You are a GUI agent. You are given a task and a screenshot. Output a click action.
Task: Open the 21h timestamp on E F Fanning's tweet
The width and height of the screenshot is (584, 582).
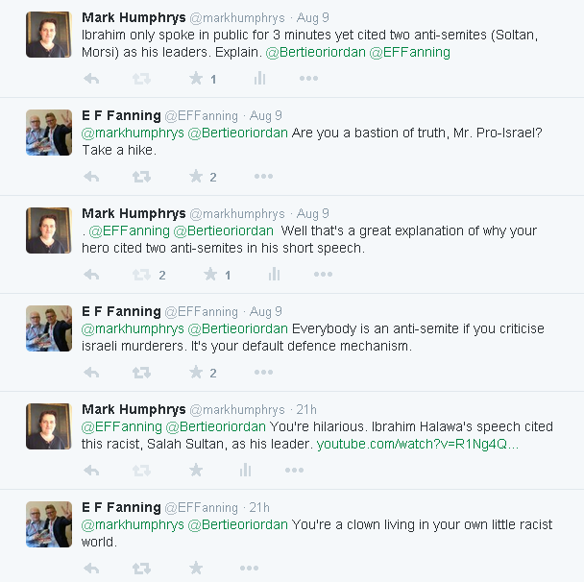point(258,507)
